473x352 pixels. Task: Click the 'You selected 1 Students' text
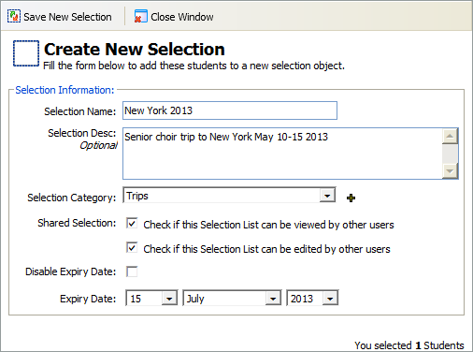coord(409,345)
